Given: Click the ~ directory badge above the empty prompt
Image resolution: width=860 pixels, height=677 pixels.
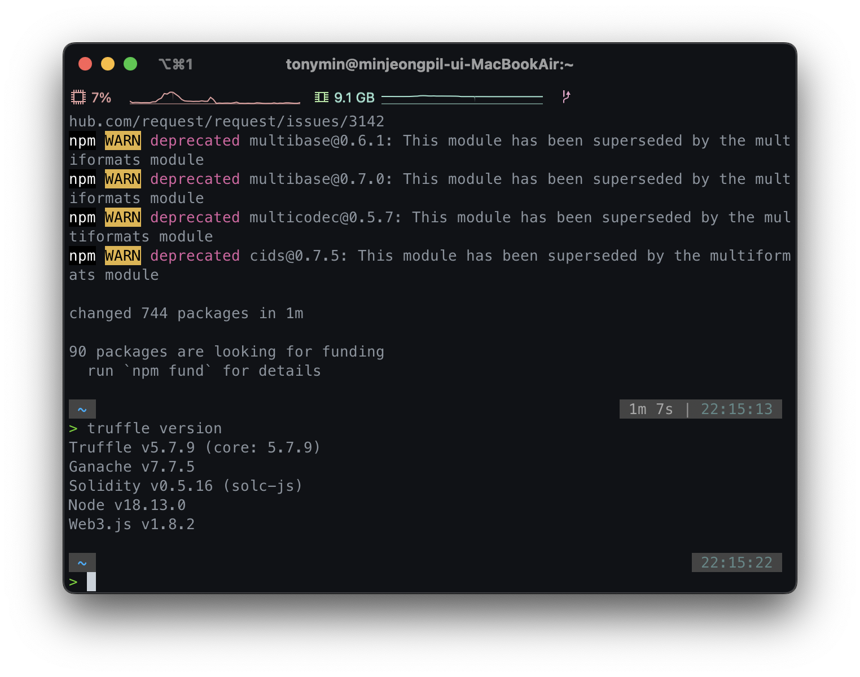Looking at the screenshot, I should (x=82, y=562).
